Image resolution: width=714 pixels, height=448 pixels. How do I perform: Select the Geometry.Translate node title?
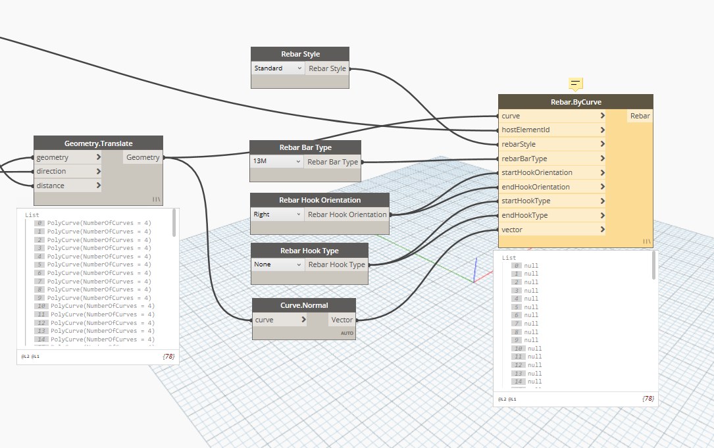click(98, 143)
